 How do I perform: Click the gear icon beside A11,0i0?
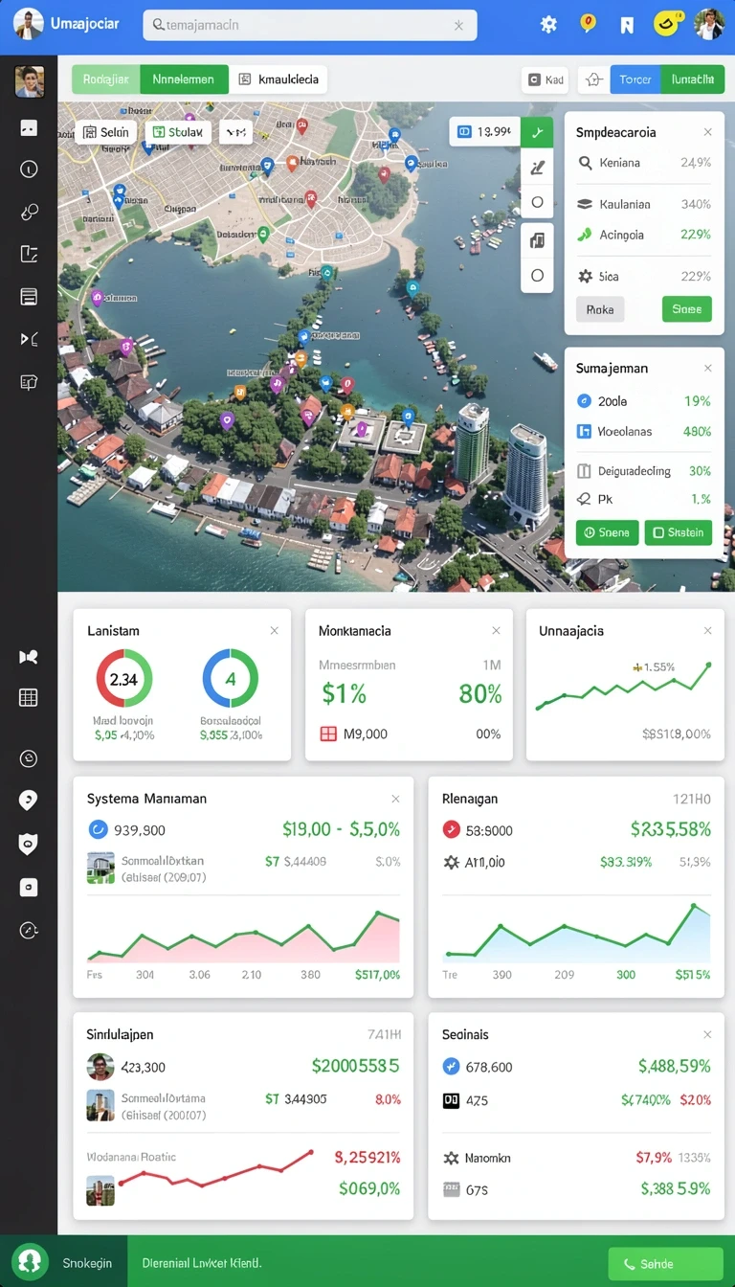[x=452, y=863]
